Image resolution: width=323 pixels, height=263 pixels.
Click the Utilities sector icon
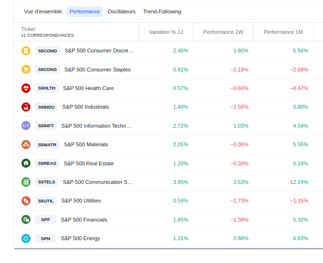[x=26, y=201]
